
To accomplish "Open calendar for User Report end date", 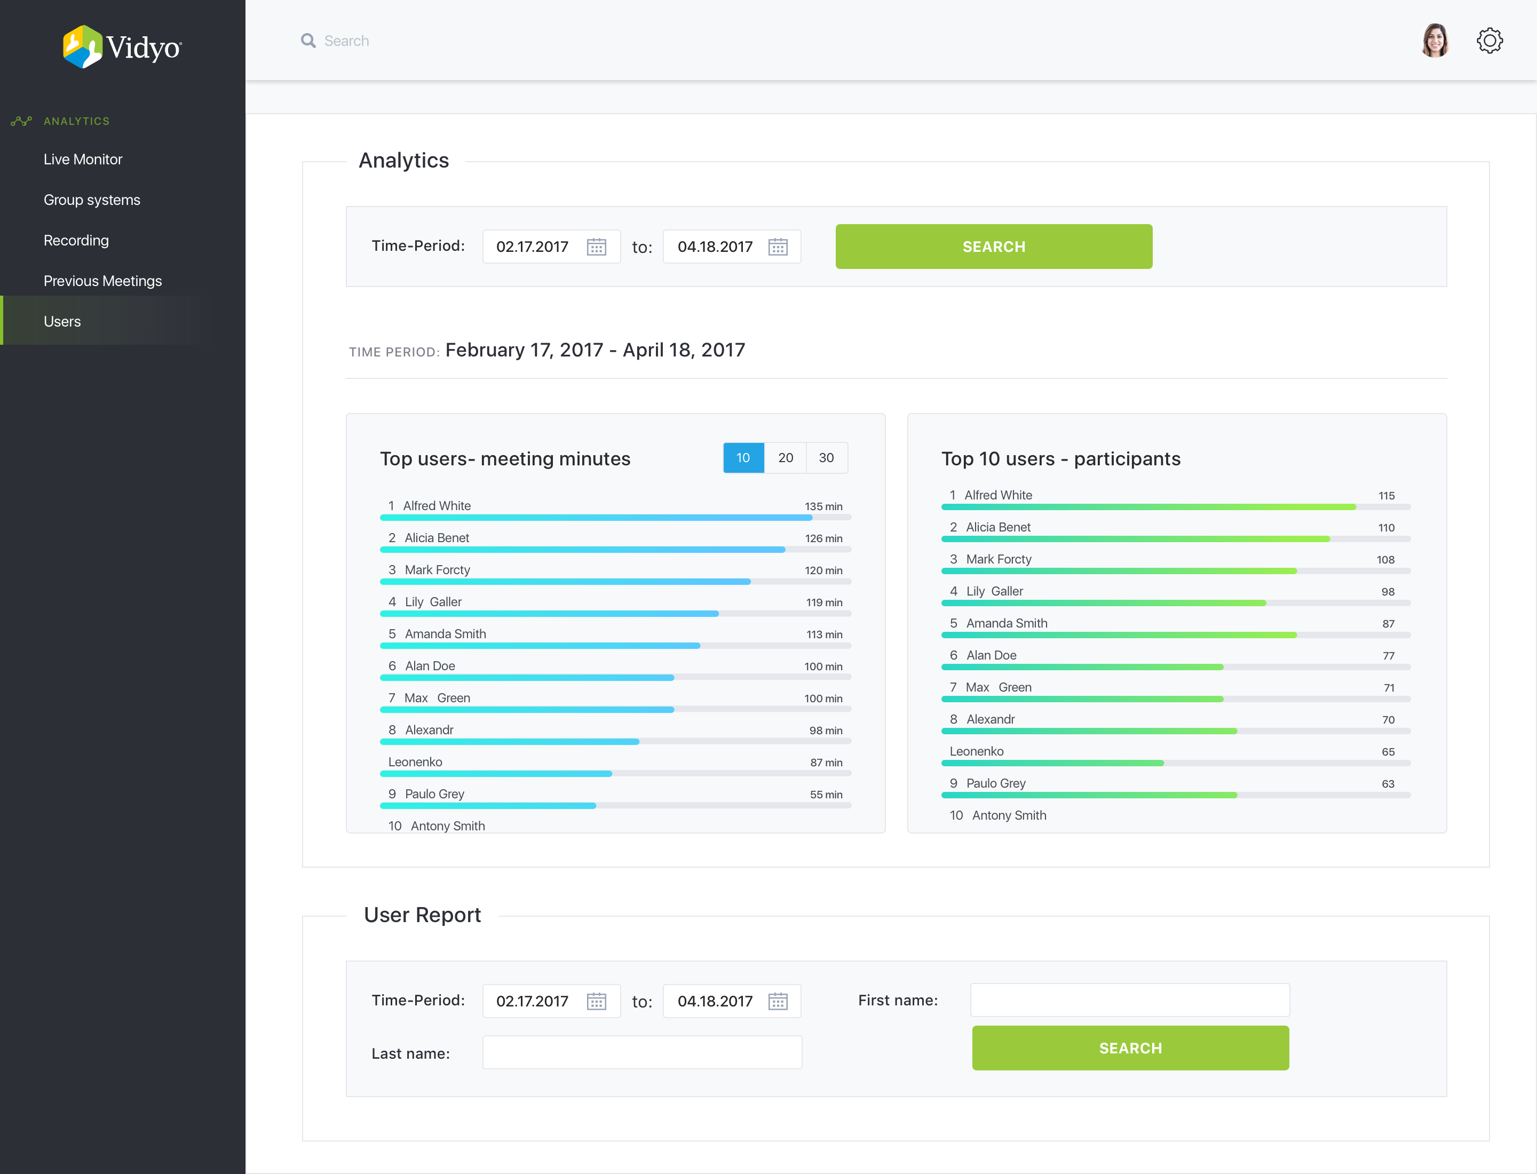I will coord(778,1001).
